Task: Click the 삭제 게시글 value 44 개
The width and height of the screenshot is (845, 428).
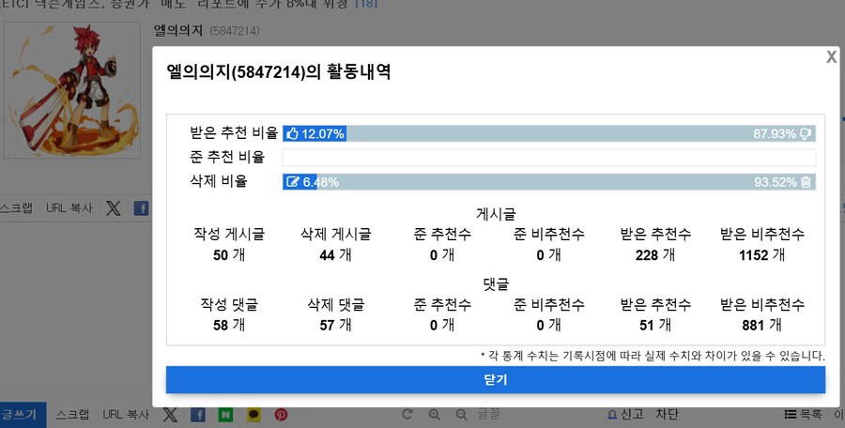Action: click(x=335, y=255)
